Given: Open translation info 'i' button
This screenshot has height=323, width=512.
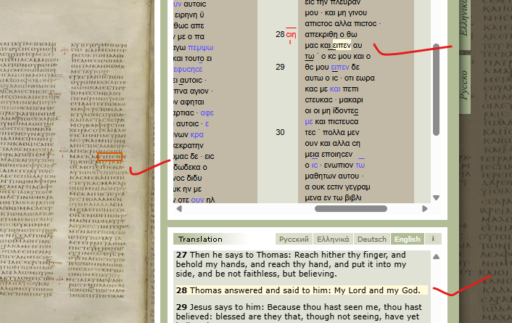Looking at the screenshot, I should 433,239.
